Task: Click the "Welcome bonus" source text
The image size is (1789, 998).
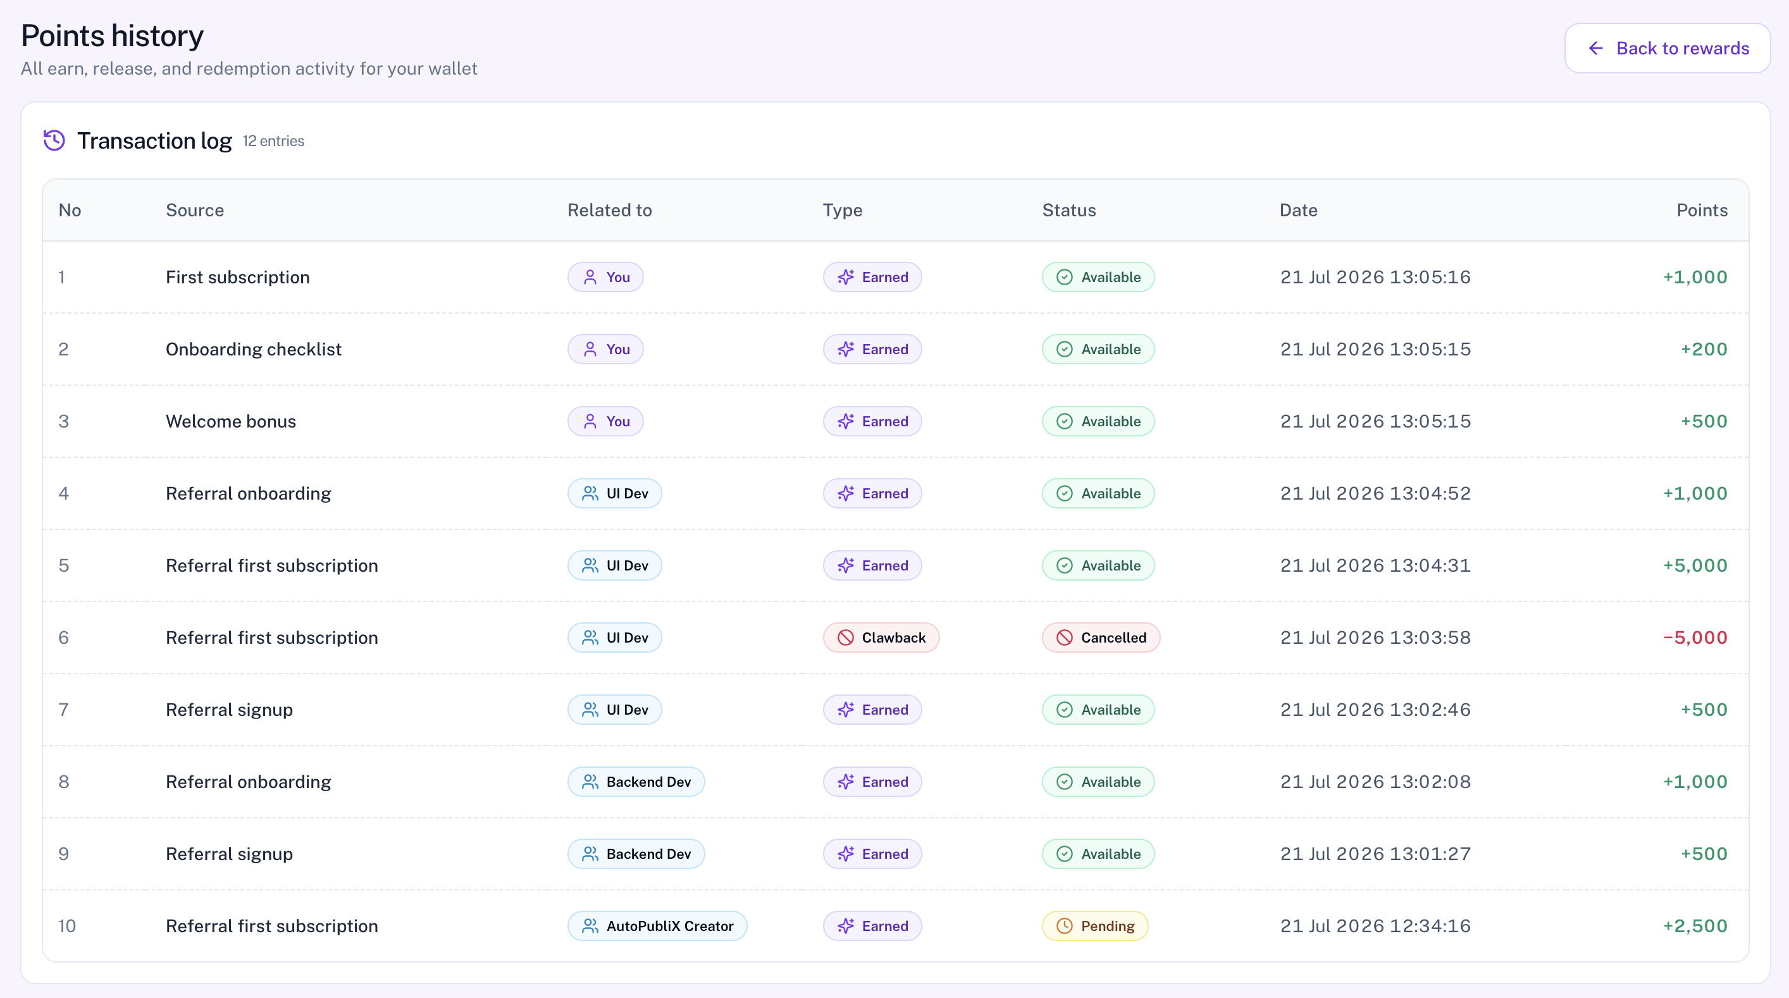Action: (230, 422)
